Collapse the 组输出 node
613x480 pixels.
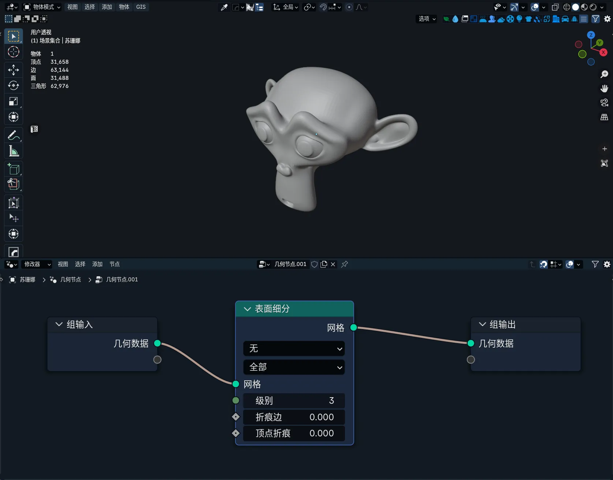pyautogui.click(x=482, y=324)
